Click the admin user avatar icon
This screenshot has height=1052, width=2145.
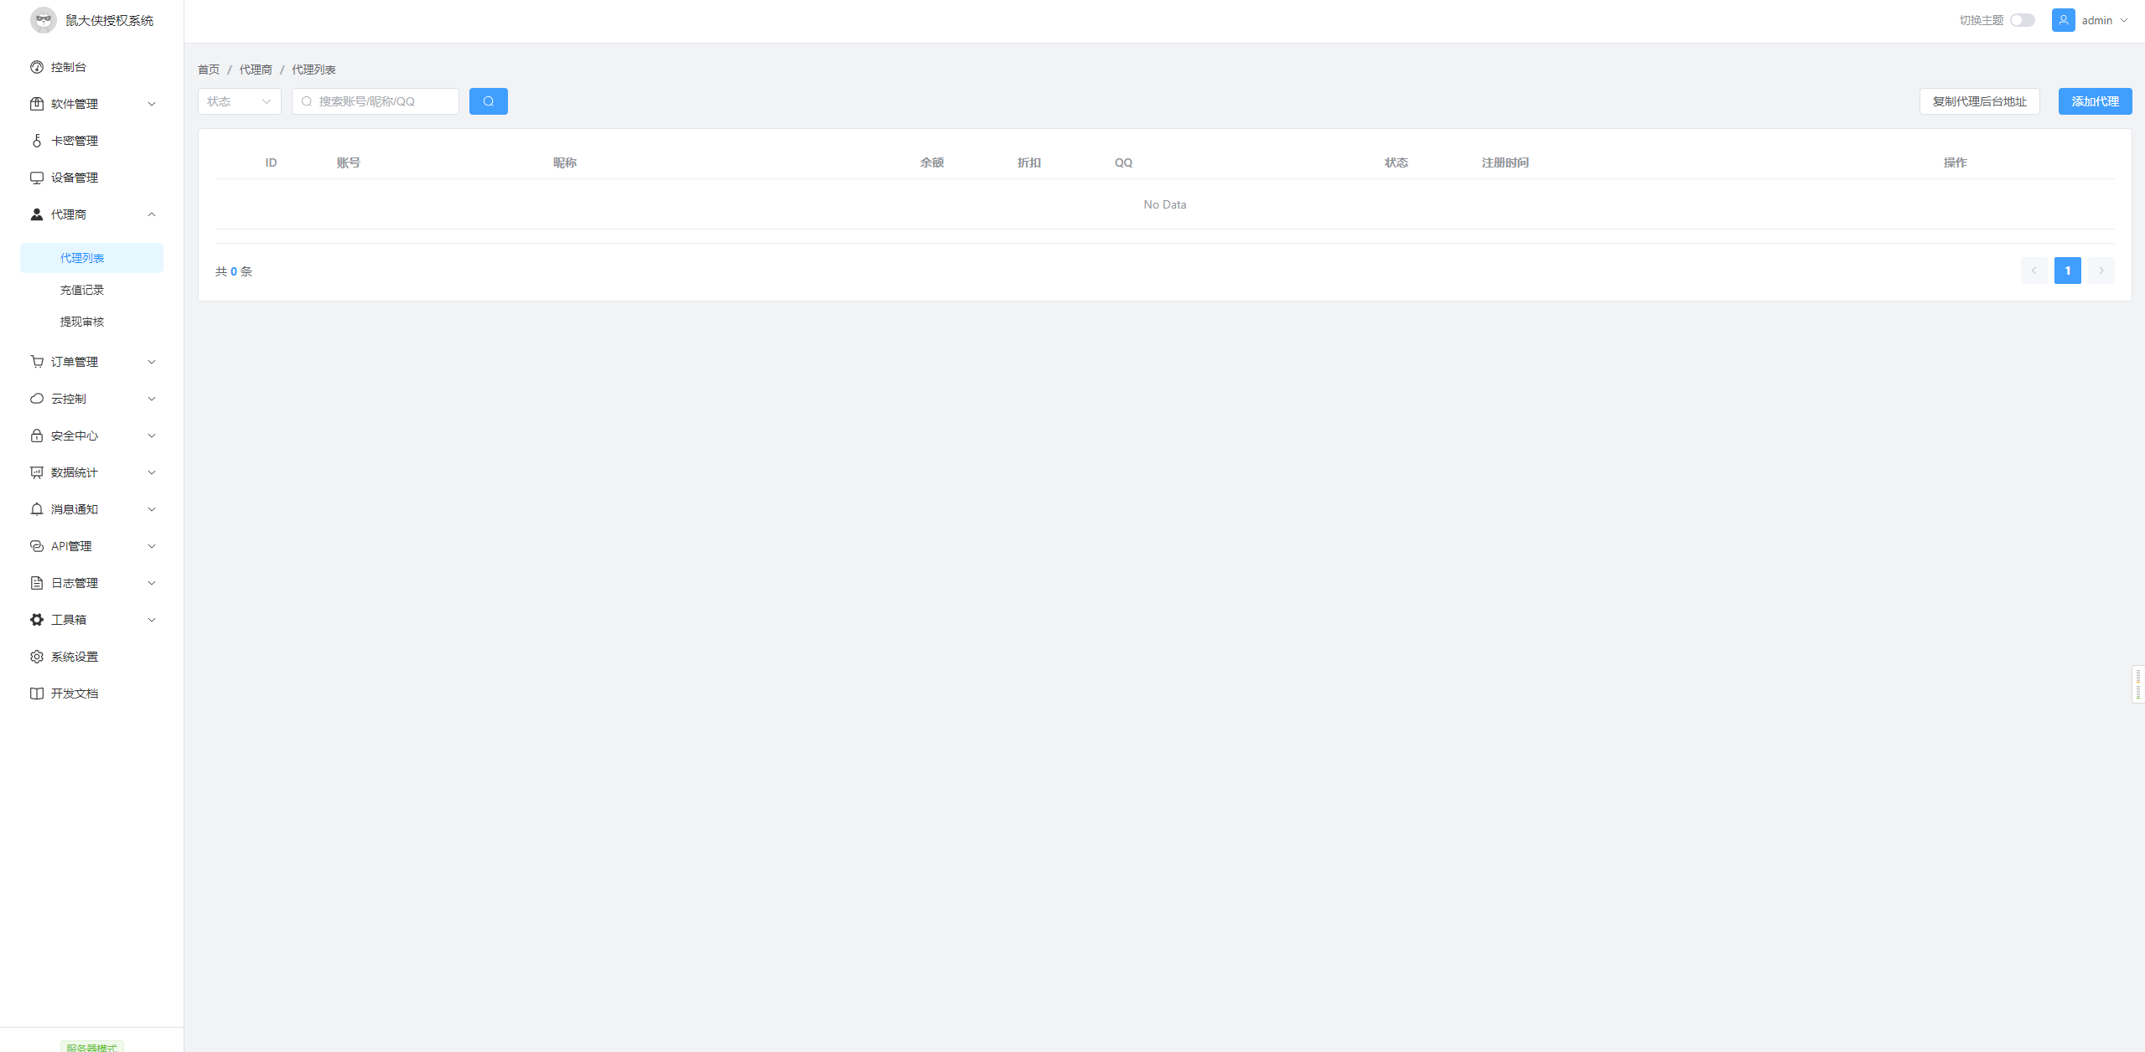coord(2063,20)
